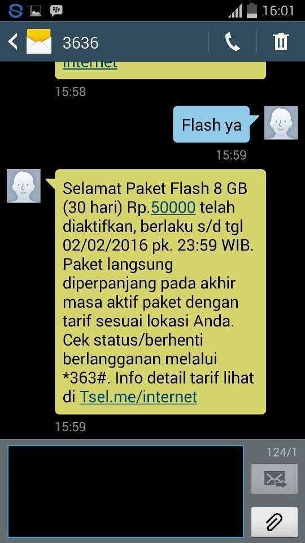Open the BBM notification in status bar

click(x=56, y=11)
